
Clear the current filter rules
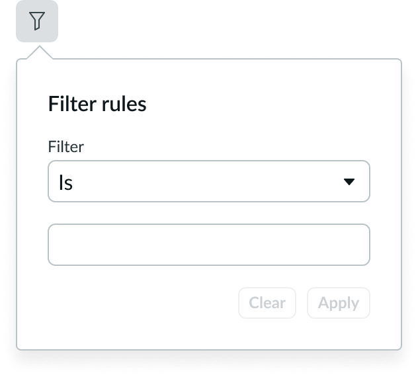pos(267,303)
